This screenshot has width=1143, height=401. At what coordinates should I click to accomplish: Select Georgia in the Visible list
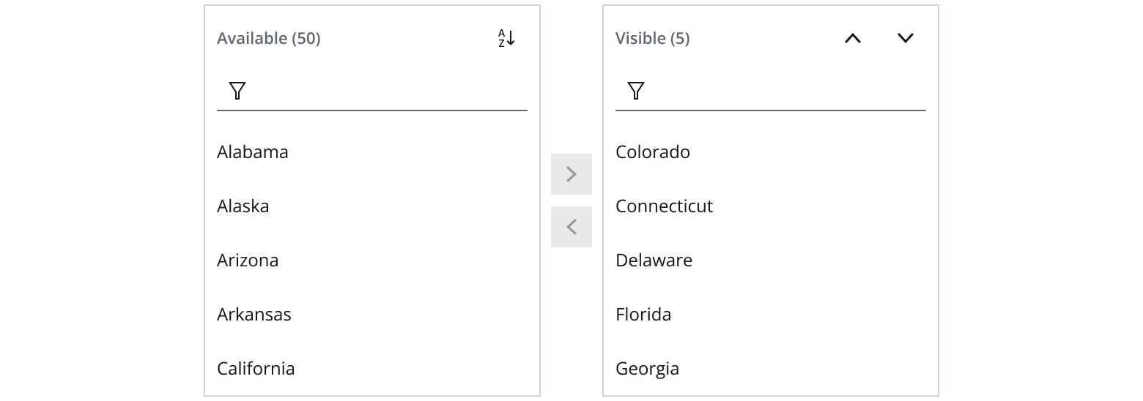pyautogui.click(x=647, y=369)
